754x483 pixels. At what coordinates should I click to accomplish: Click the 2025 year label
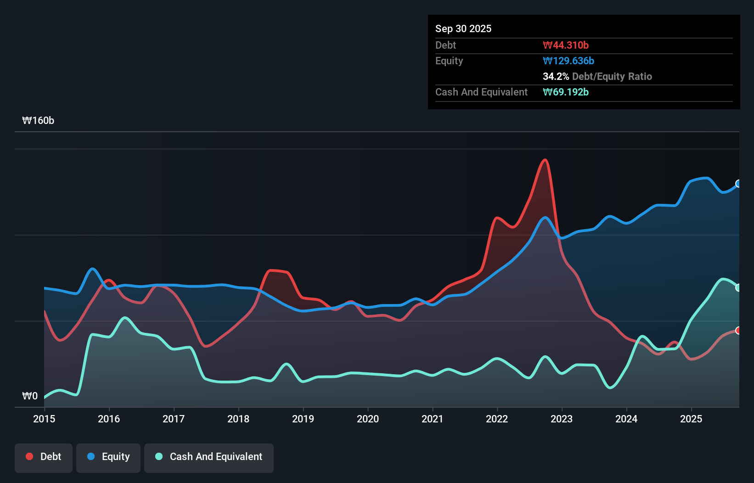(x=692, y=419)
